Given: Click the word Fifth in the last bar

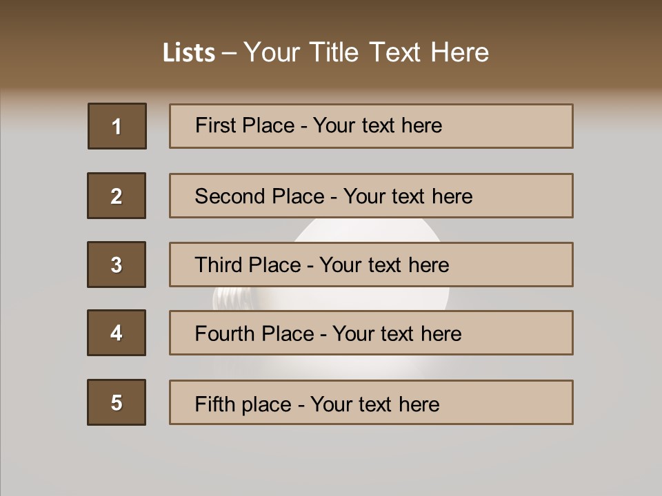Looking at the screenshot, I should pos(215,404).
